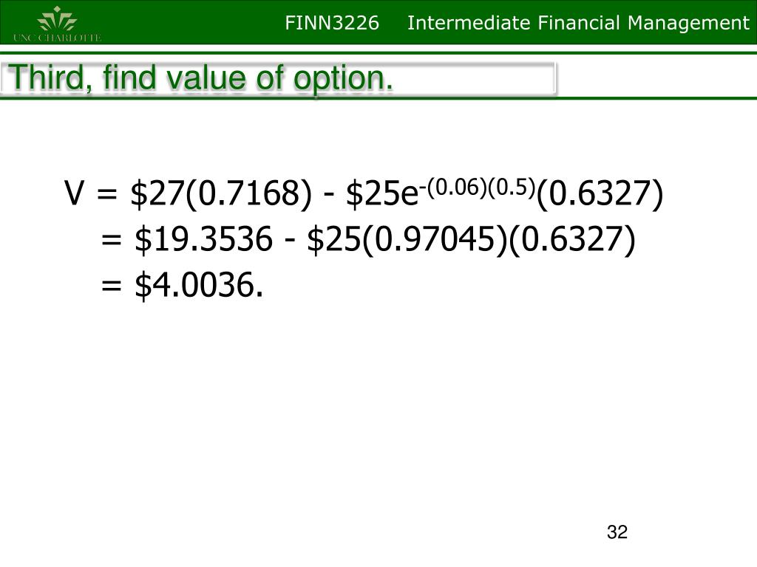Click the $27(0.7168) term
This screenshot has height=567, width=757.
(x=221, y=193)
